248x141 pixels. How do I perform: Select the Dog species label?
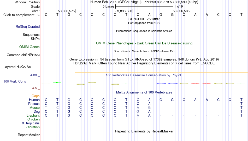(x=37, y=112)
